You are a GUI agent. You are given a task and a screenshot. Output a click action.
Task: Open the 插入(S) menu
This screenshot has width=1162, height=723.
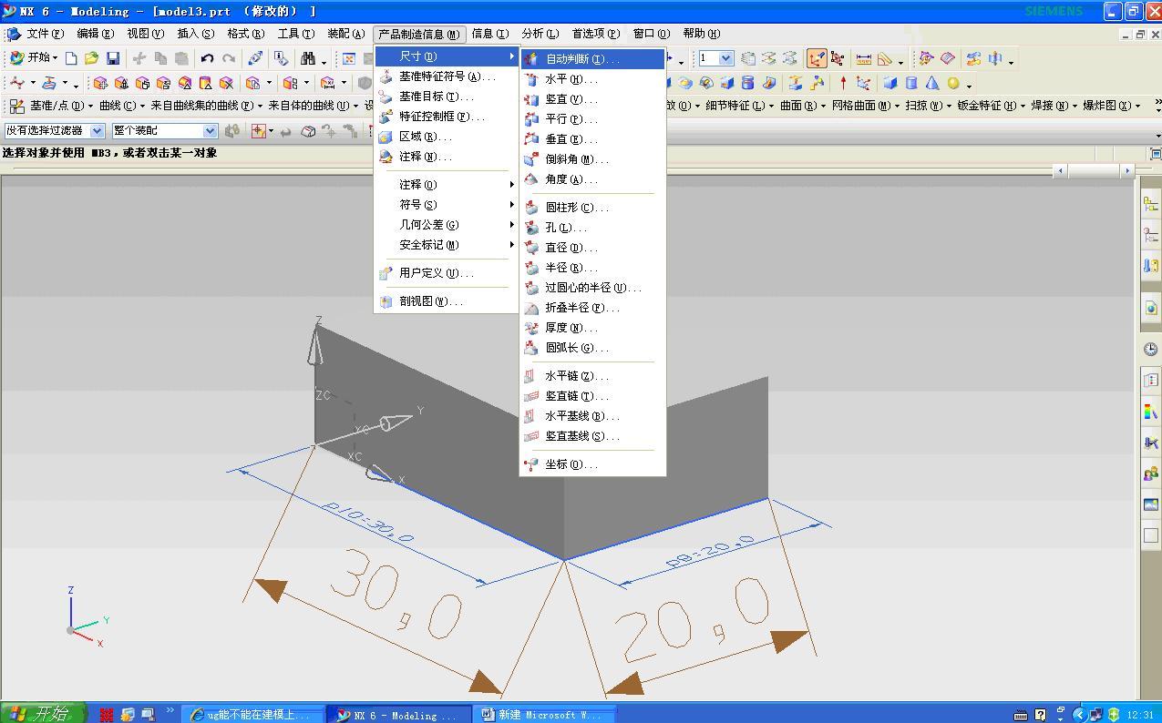[195, 34]
